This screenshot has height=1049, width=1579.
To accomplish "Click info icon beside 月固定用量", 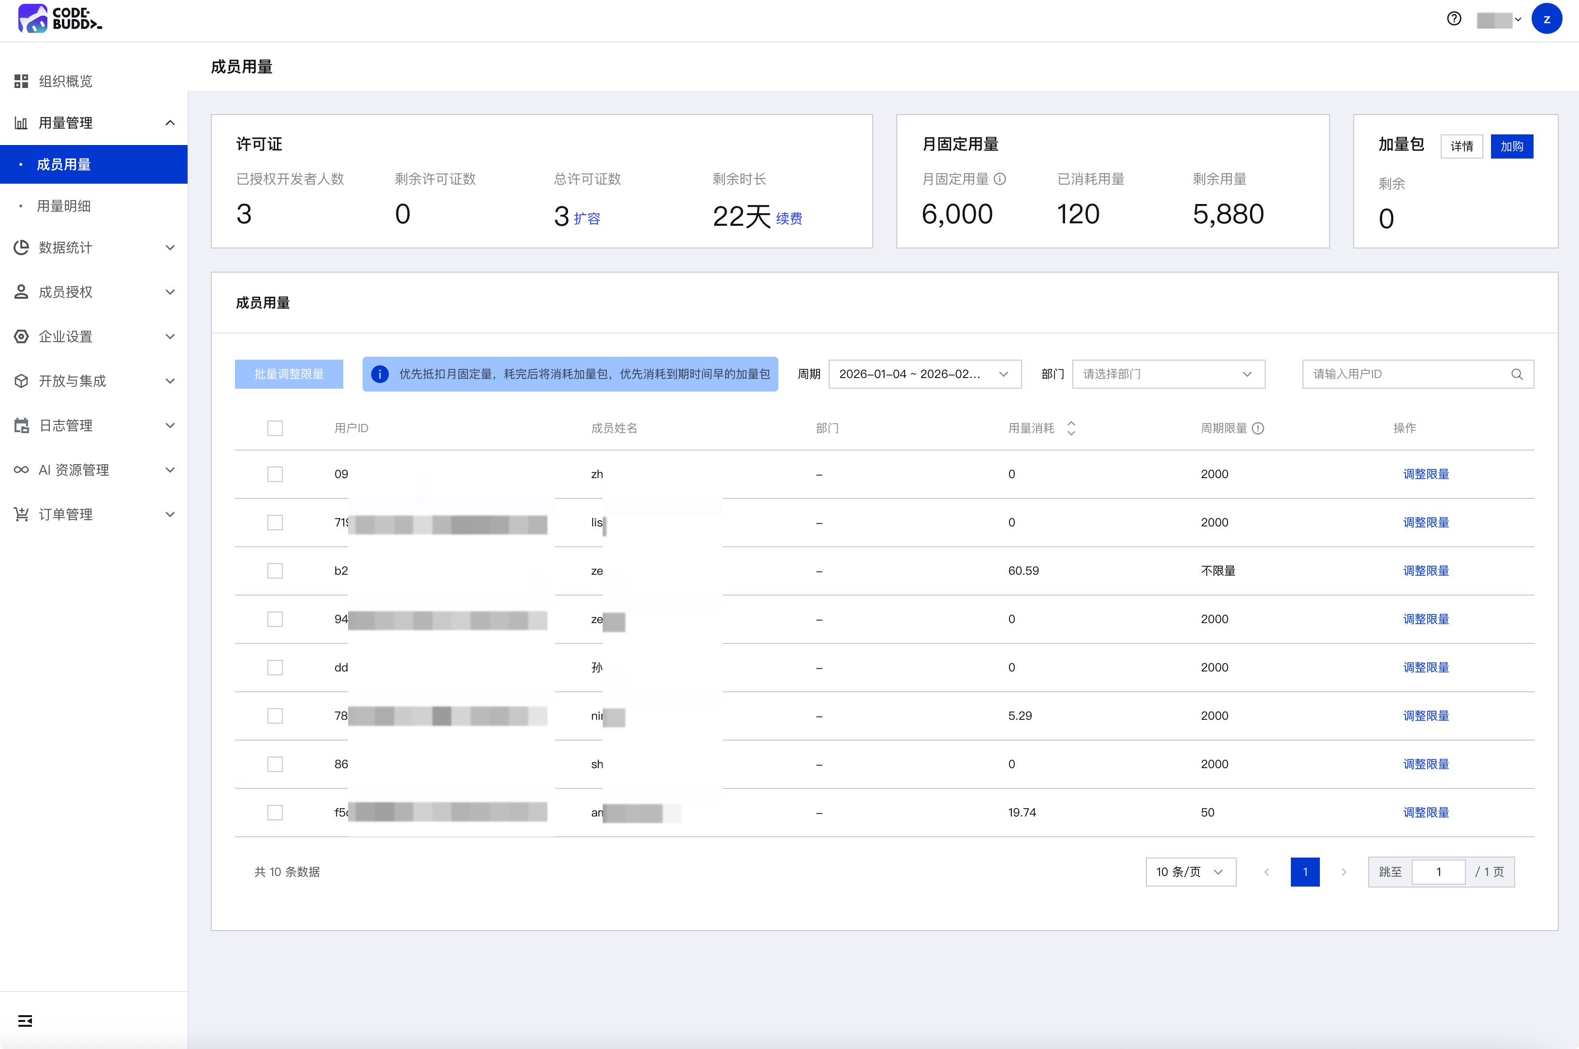I will click(1000, 179).
